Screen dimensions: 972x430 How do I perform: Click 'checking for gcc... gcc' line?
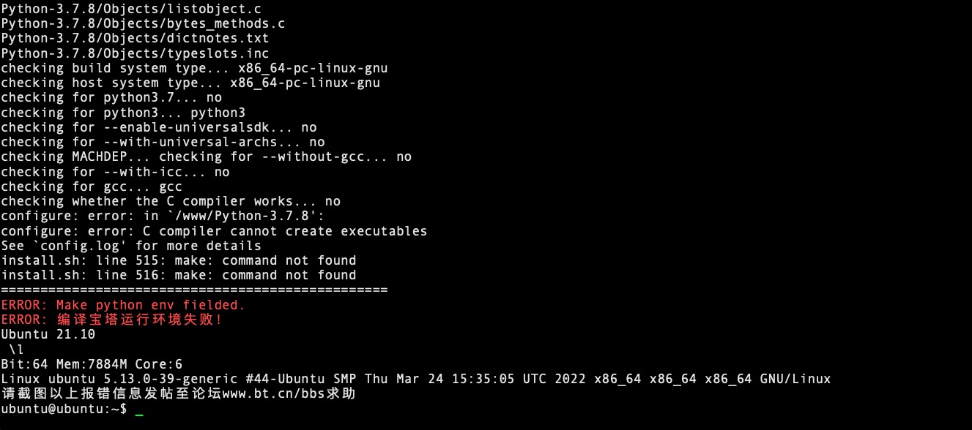pyautogui.click(x=92, y=186)
